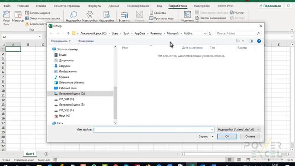Collapse the ribbon arrow
The image size is (295, 166).
(292, 30)
